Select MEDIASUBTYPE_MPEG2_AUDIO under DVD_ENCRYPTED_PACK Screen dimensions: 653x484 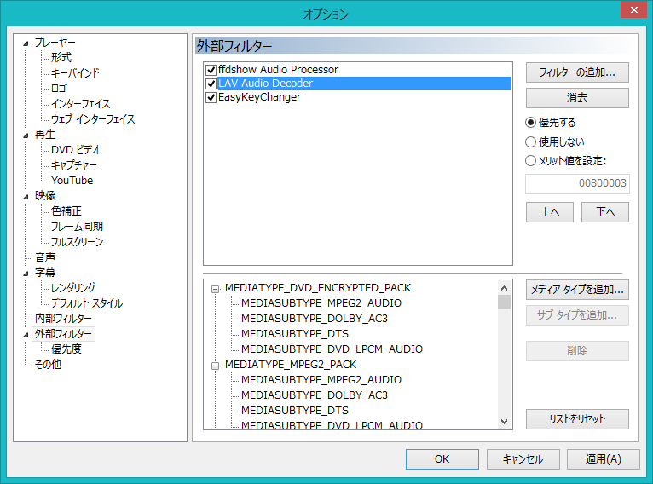(321, 303)
